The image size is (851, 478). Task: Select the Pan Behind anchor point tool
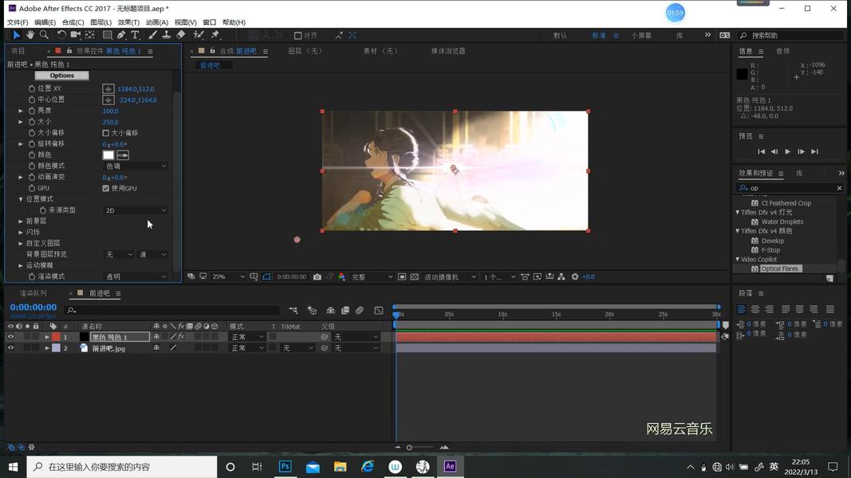90,35
